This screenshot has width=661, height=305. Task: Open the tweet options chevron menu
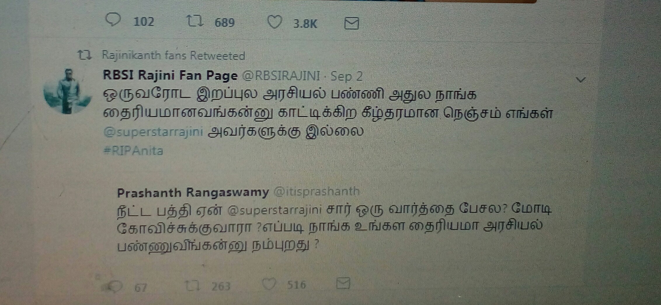pos(580,80)
